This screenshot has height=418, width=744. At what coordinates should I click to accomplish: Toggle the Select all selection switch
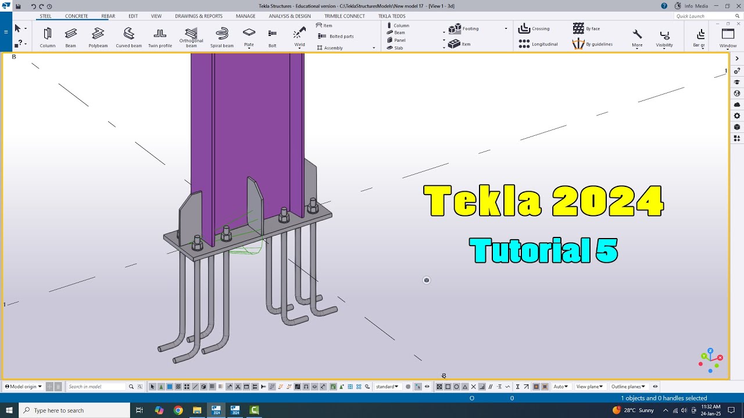(x=153, y=387)
